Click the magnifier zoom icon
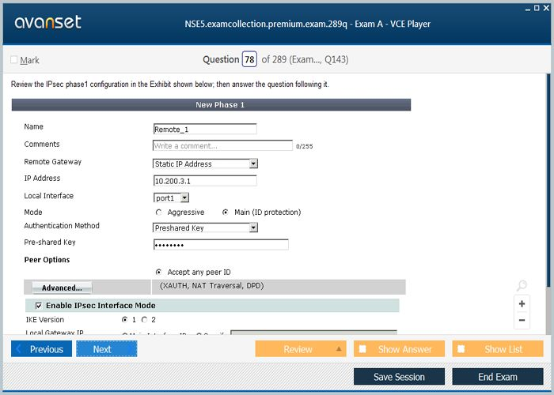The height and width of the screenshot is (395, 554). pyautogui.click(x=522, y=286)
